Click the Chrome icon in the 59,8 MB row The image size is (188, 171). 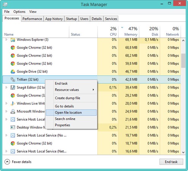(13, 63)
